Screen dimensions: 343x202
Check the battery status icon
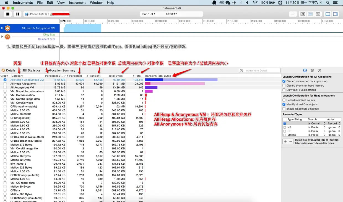[x=272, y=2]
